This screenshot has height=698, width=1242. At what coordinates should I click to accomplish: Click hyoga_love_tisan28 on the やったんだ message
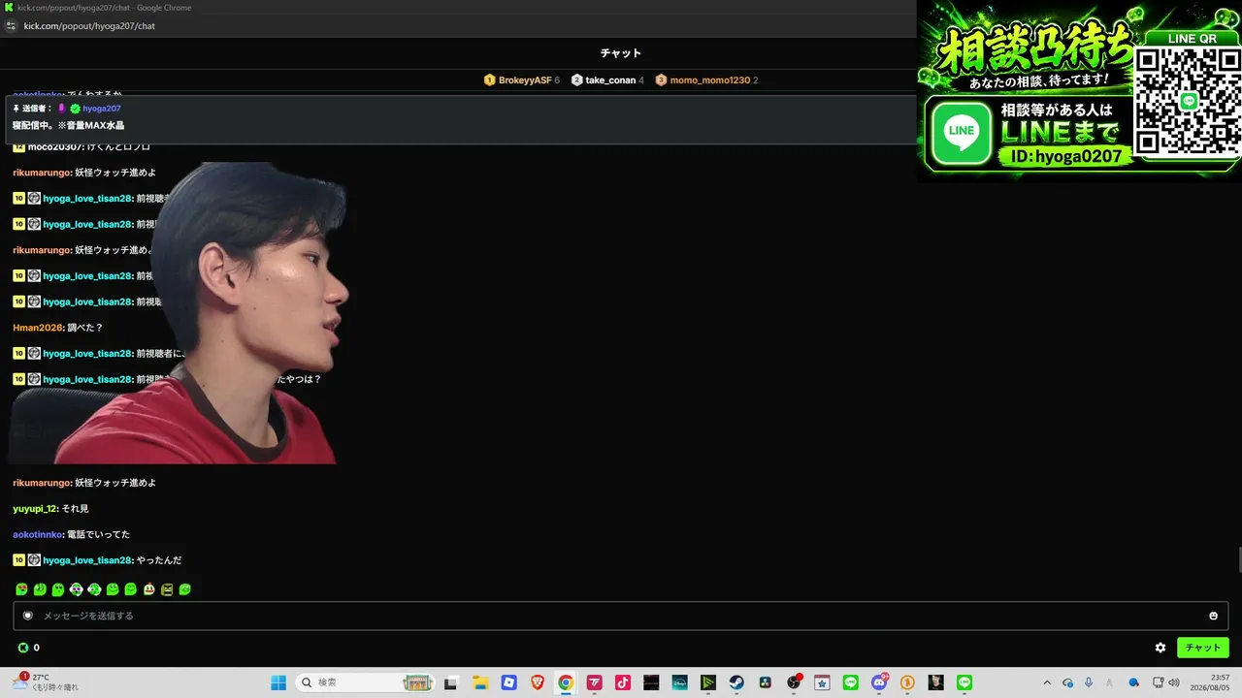pyautogui.click(x=87, y=560)
